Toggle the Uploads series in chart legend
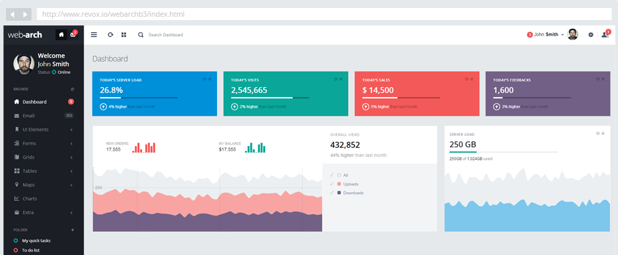 339,184
